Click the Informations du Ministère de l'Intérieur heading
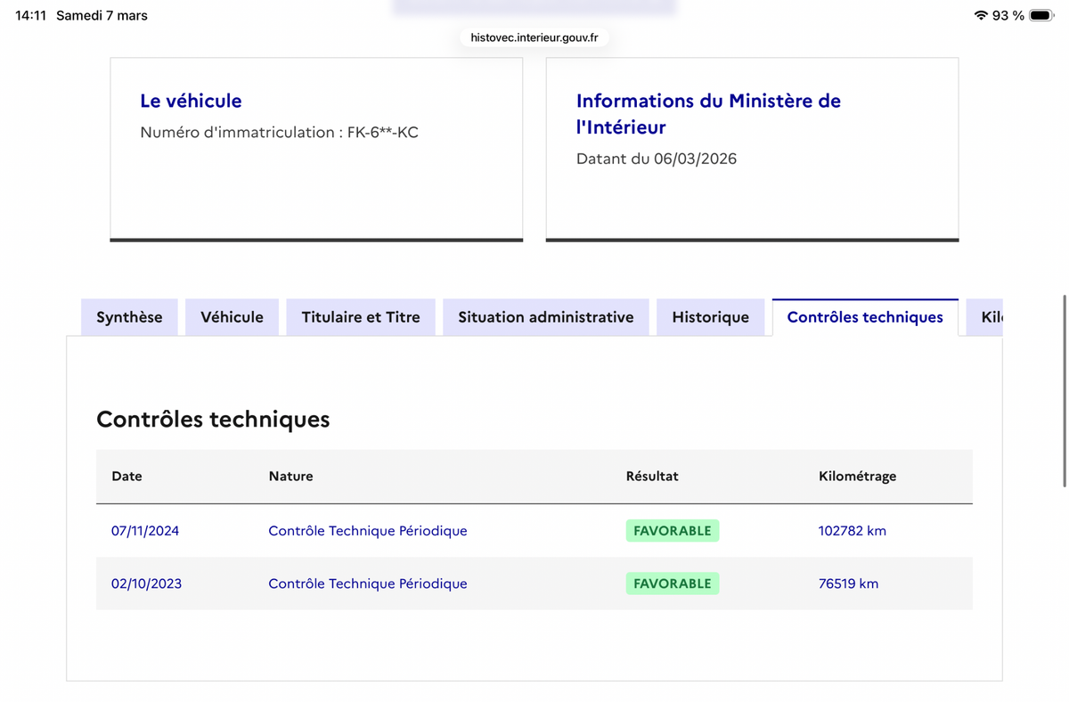 [708, 114]
